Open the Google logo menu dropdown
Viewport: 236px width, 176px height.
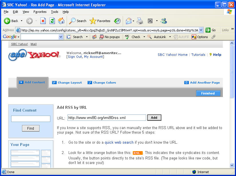click(x=18, y=37)
